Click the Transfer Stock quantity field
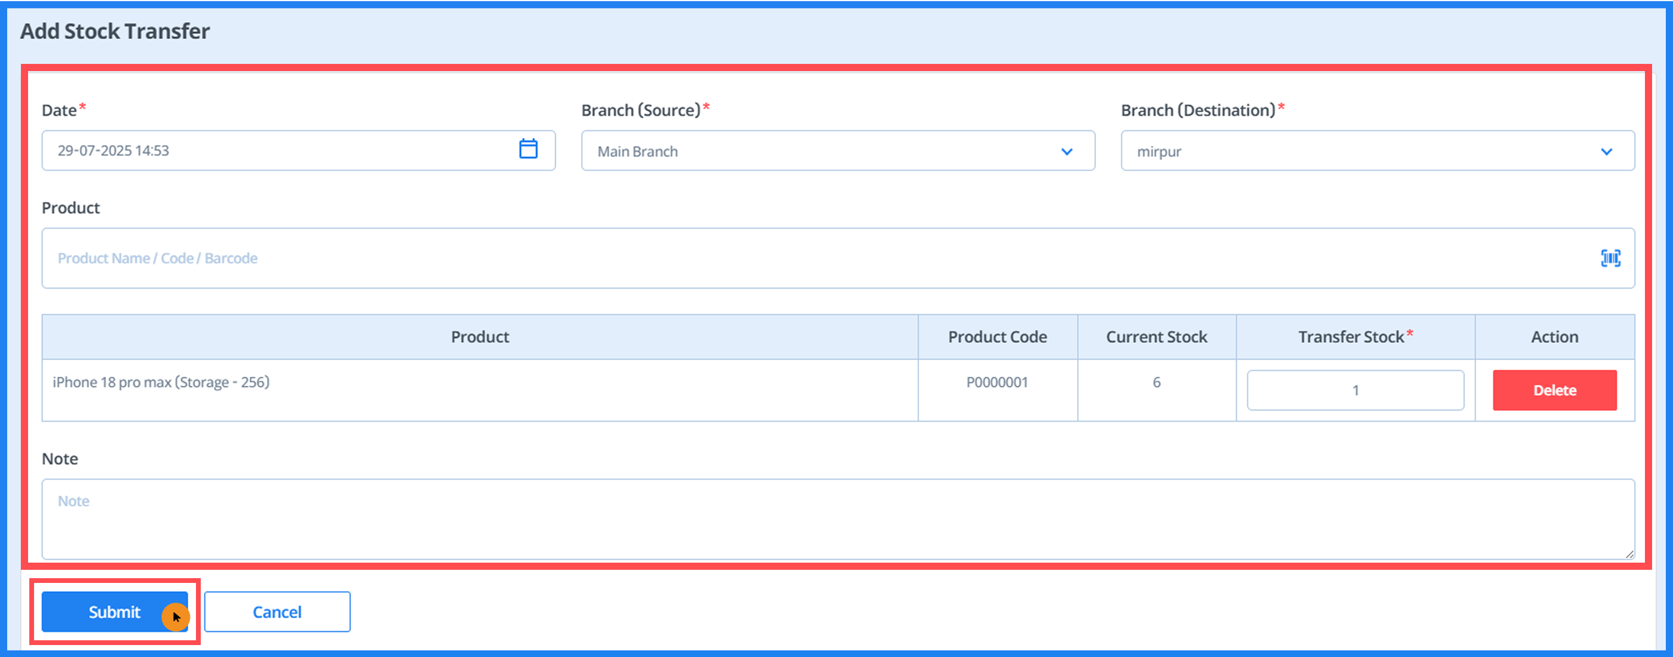Screen dimensions: 1673x657 click(x=1355, y=390)
